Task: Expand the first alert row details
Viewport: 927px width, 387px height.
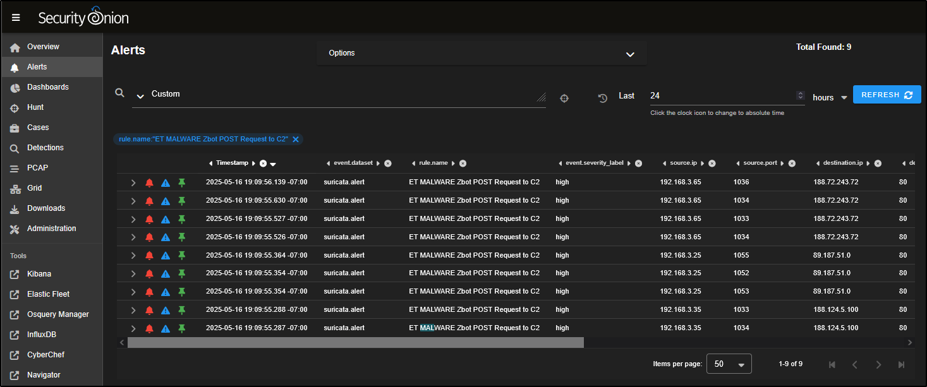Action: pyautogui.click(x=133, y=183)
